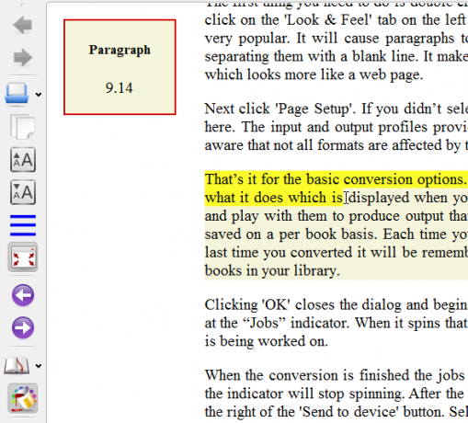Open the Print dropdown arrow
Viewport: 468px width, 423px height.
click(39, 95)
